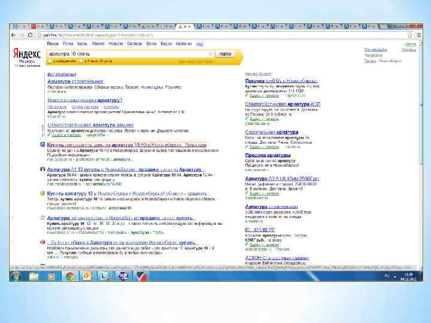This screenshot has width=431, height=323.
Task: Reload the page with the refresh icon
Action: [x=31, y=35]
